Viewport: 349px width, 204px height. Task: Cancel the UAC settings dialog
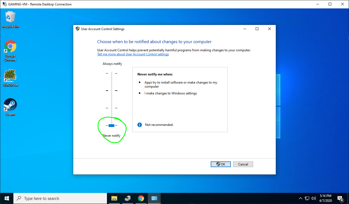243,164
